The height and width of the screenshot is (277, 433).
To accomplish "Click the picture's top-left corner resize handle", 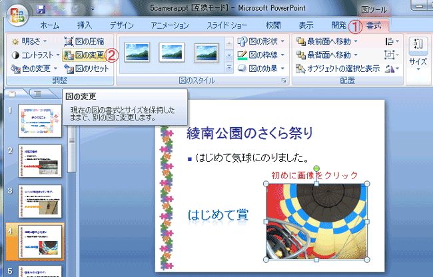I will 266,184.
